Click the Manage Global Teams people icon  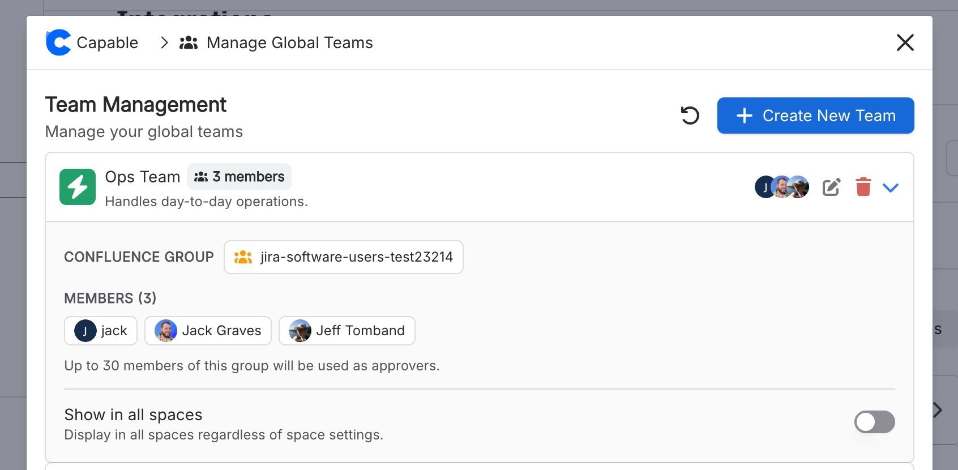click(189, 42)
